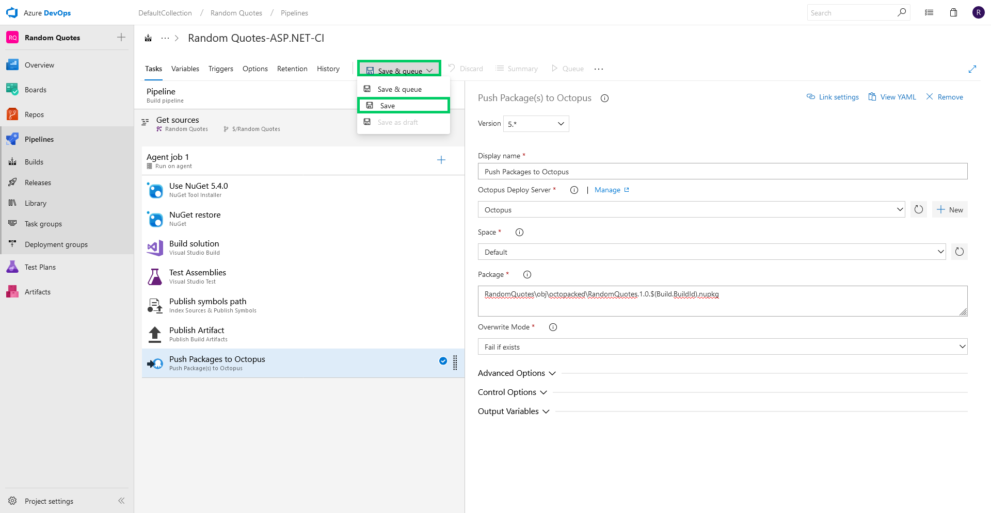
Task: Refresh the Octopus Deploy Server list
Action: coord(919,209)
